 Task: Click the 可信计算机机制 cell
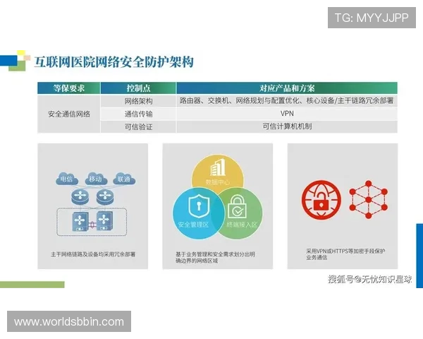pyautogui.click(x=287, y=126)
